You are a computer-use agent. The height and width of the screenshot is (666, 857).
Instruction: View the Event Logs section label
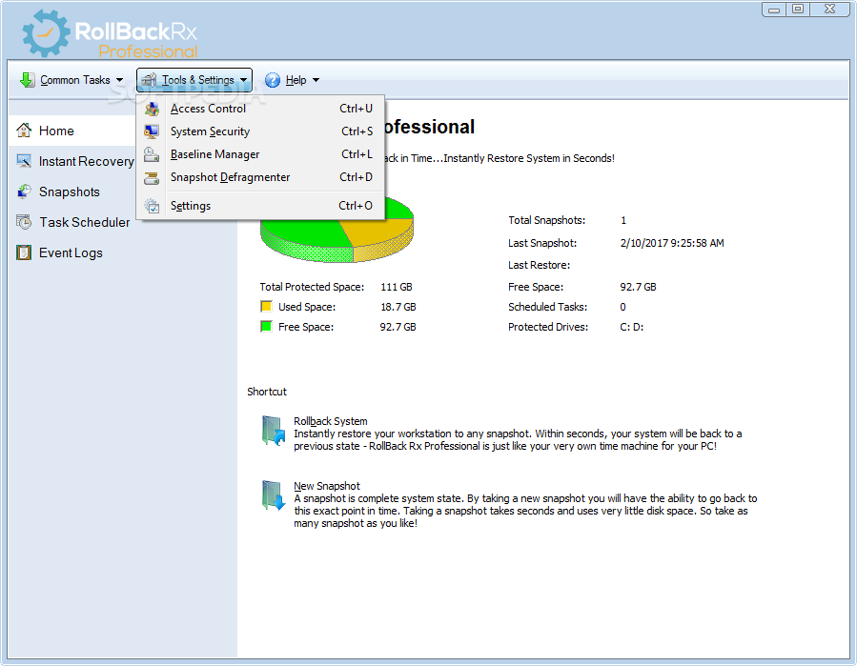[x=71, y=252]
